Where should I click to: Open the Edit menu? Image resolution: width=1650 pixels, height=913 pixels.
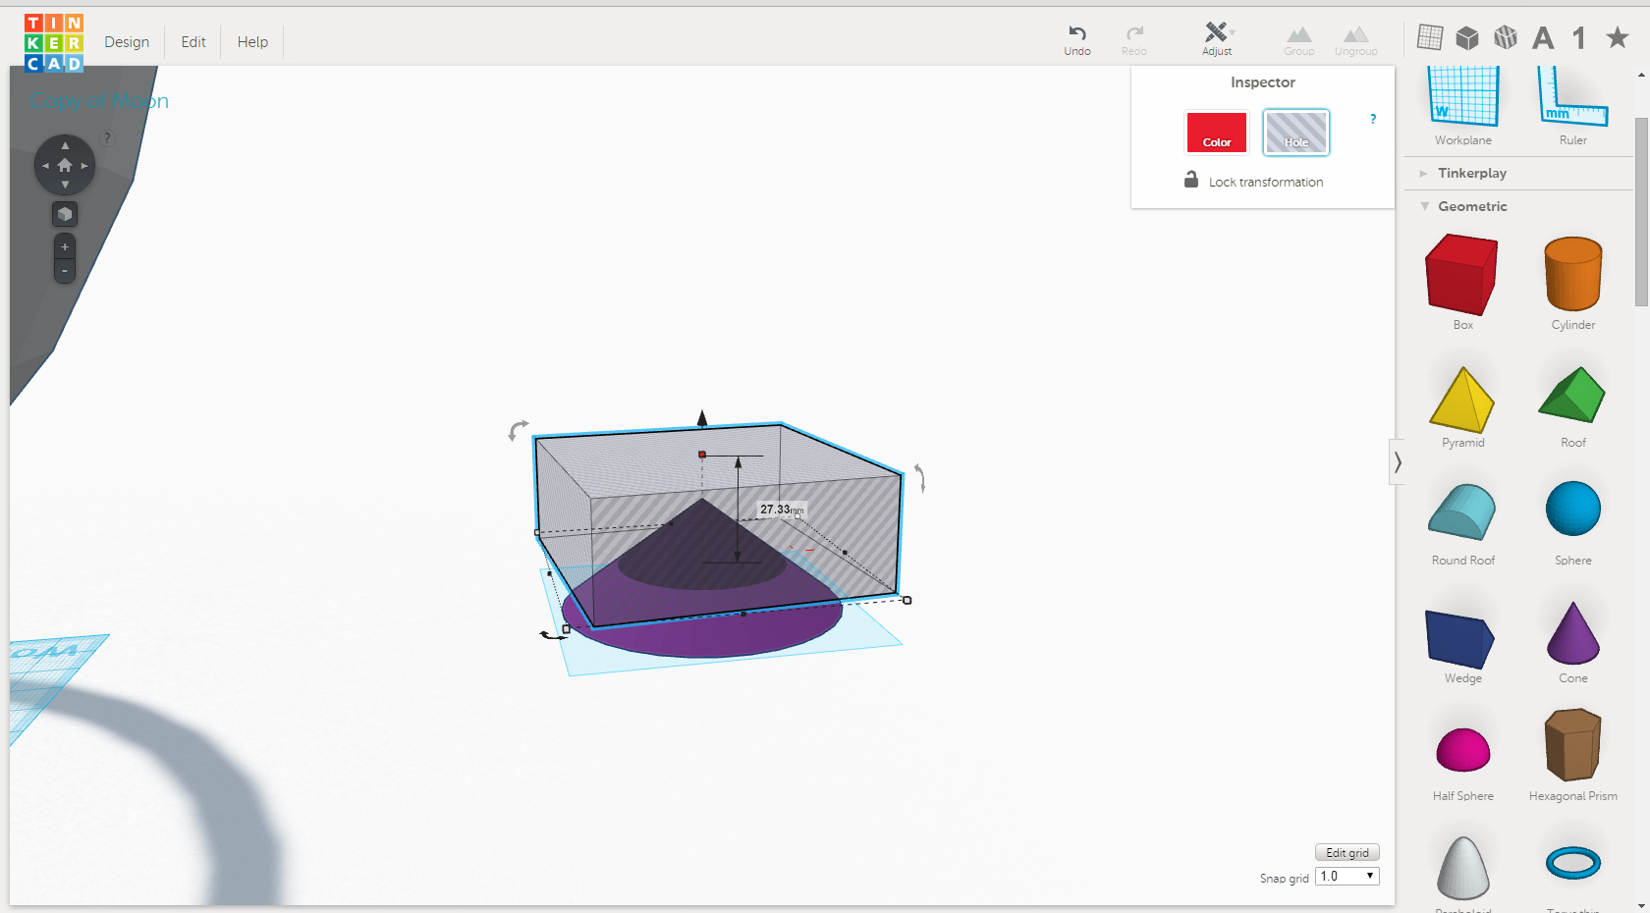coord(193,42)
